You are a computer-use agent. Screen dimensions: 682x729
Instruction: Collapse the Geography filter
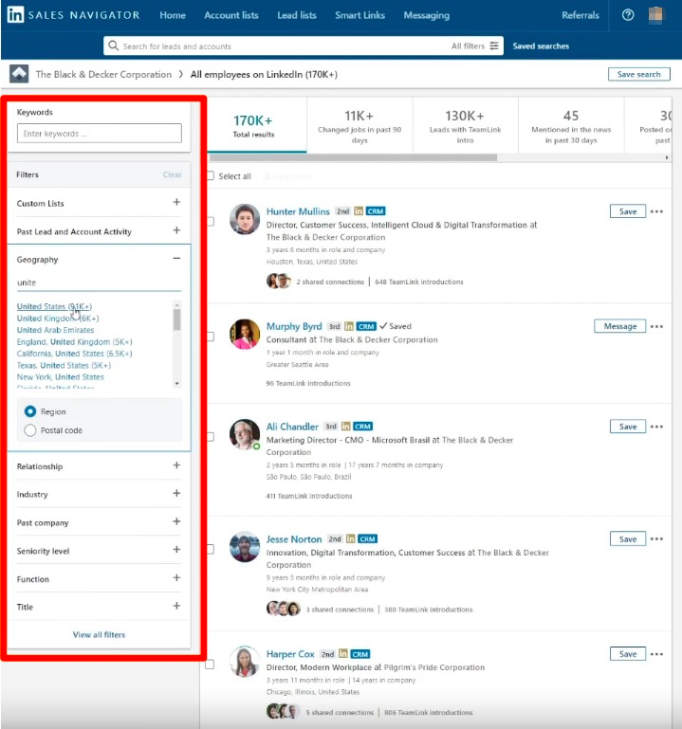coord(176,259)
